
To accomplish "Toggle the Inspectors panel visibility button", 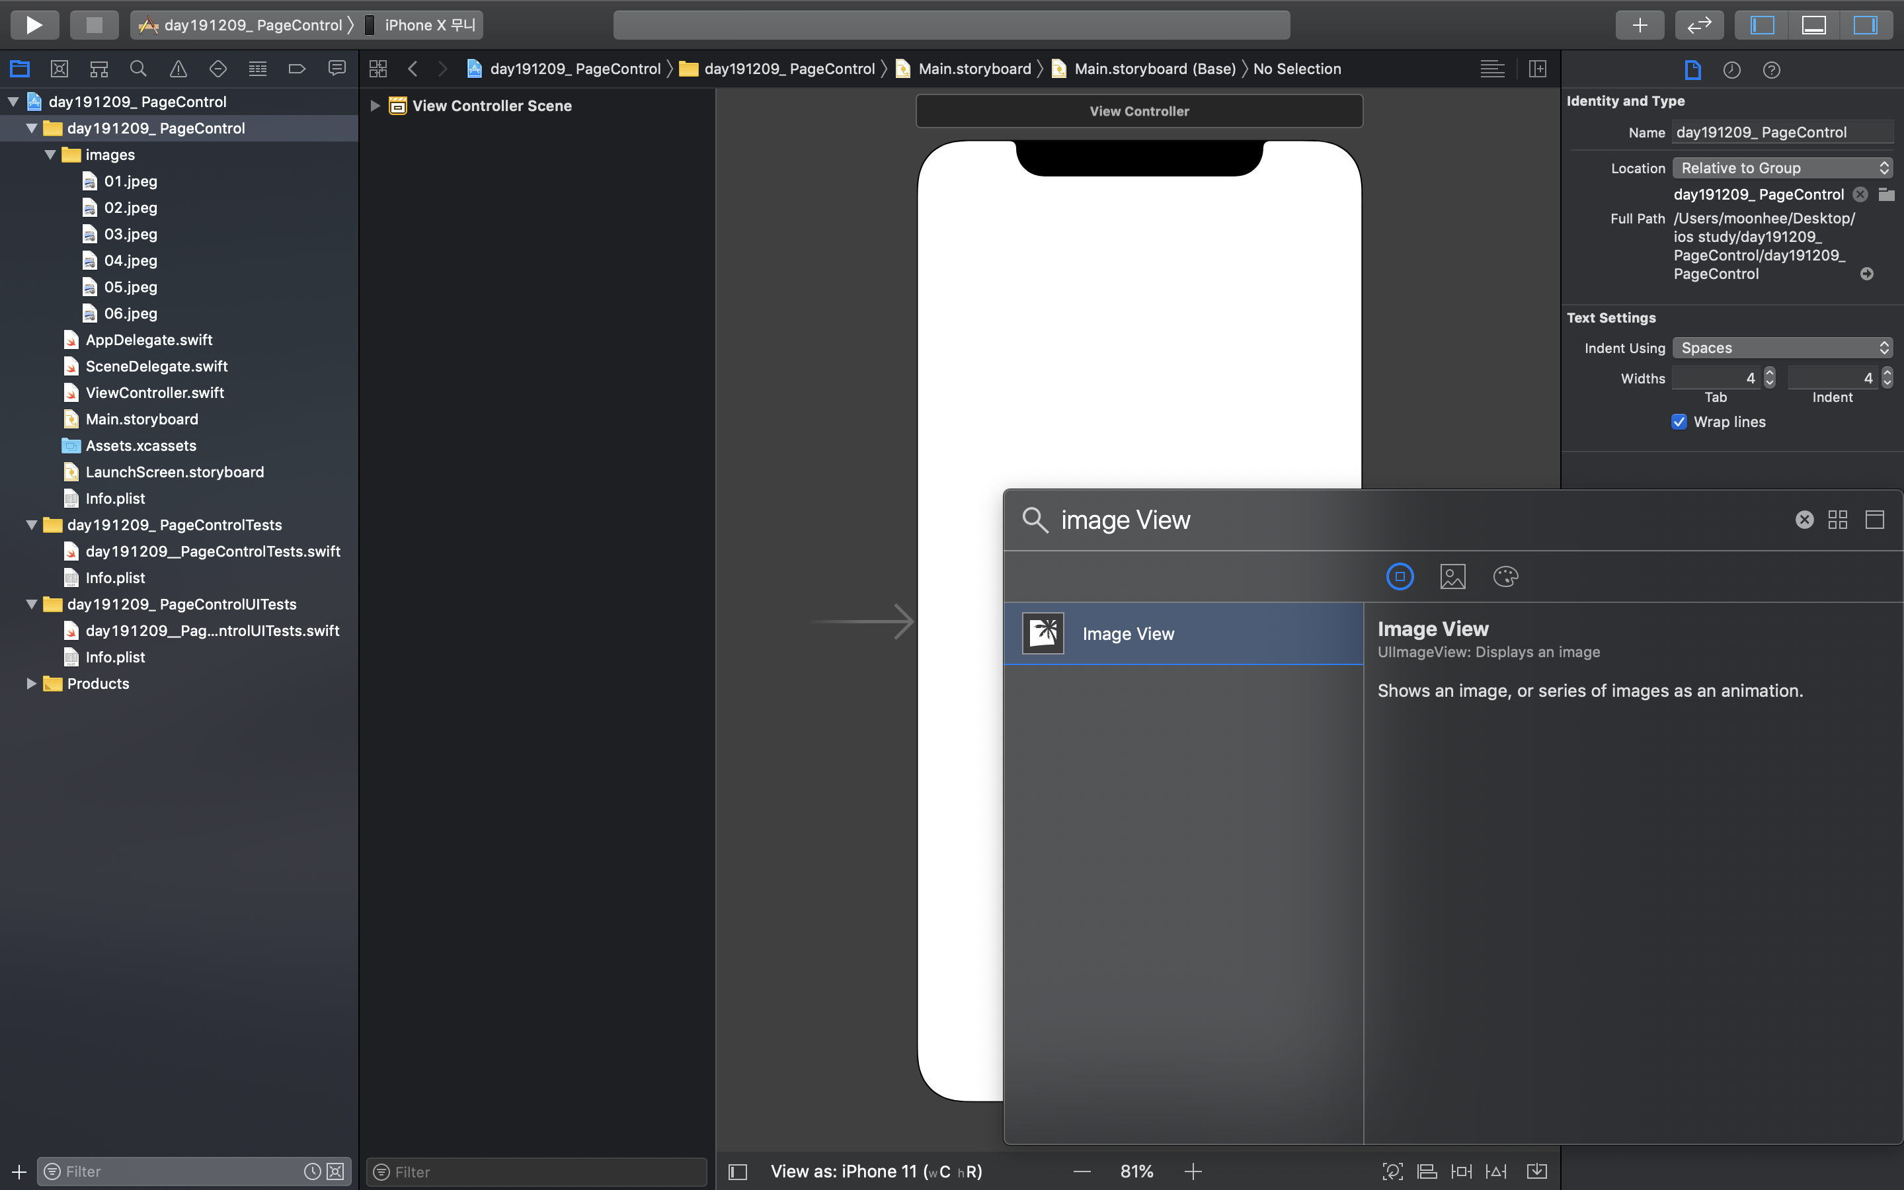I will [x=1864, y=24].
